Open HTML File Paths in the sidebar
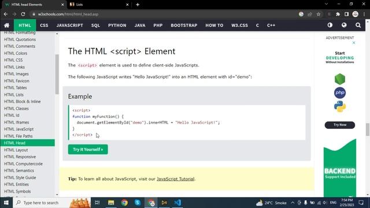The image size is (370, 208). coord(18,136)
